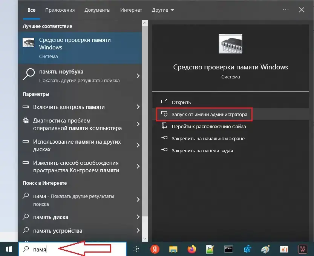Launch Firefox from the taskbar
Image resolution: width=314 pixels, height=256 pixels.
pyautogui.click(x=192, y=249)
